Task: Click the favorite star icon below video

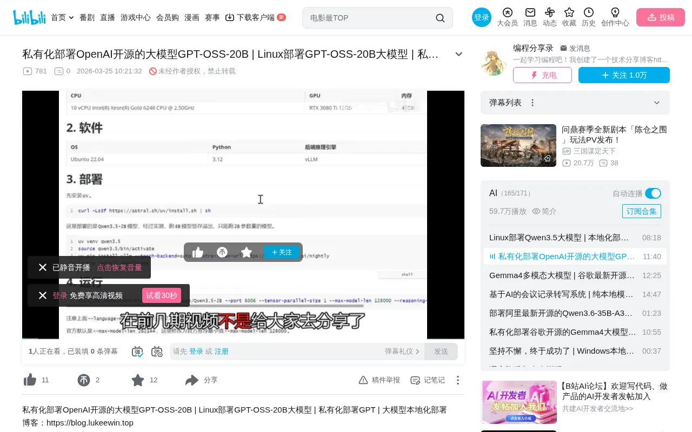Action: (x=138, y=380)
